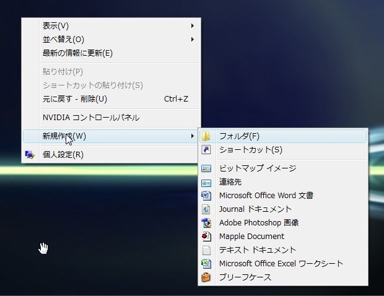Create a new ブリーフケース
The image size is (384, 296).
(283, 277)
